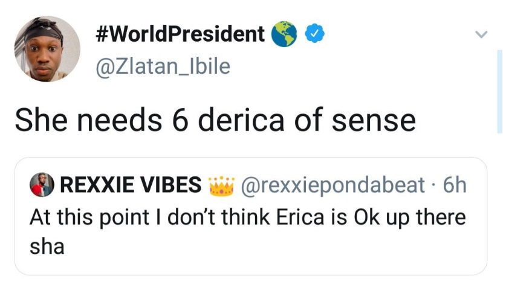Open the REXXIE VIBES display name

(x=131, y=185)
